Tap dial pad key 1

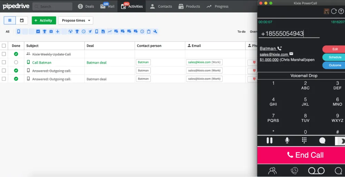tap(273, 83)
